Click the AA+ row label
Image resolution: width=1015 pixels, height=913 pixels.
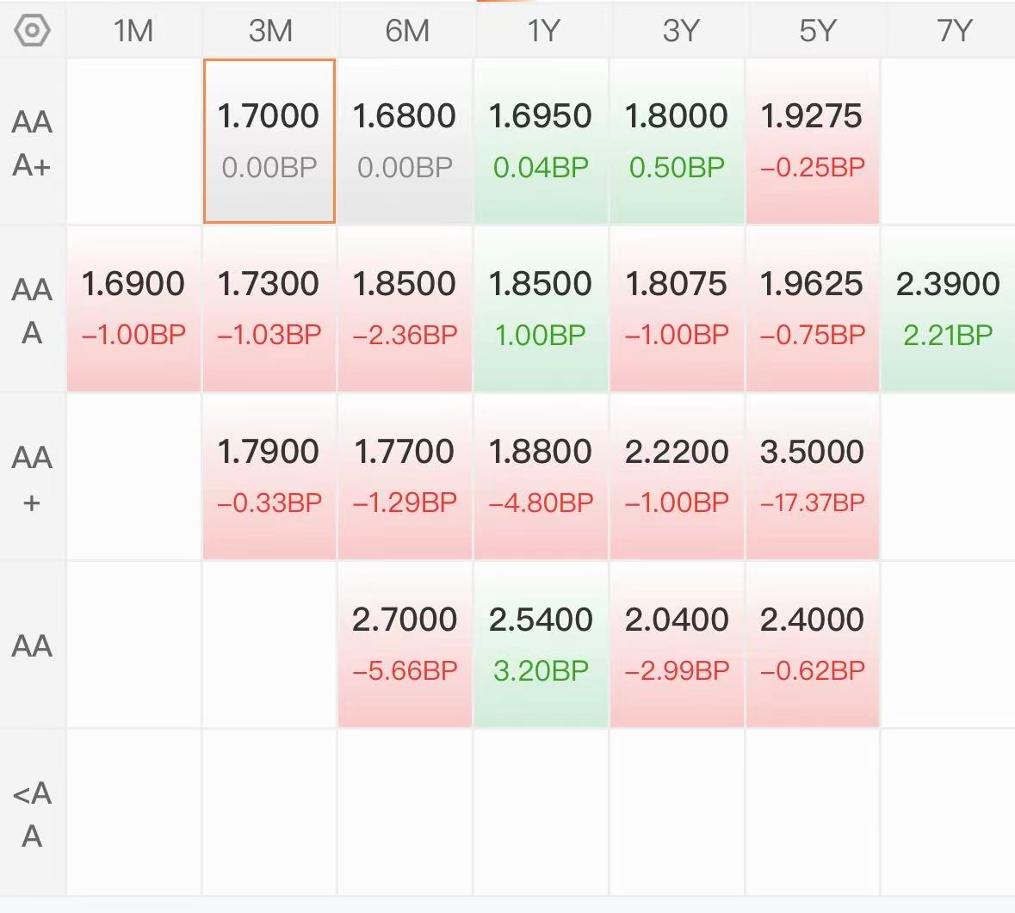(32, 478)
